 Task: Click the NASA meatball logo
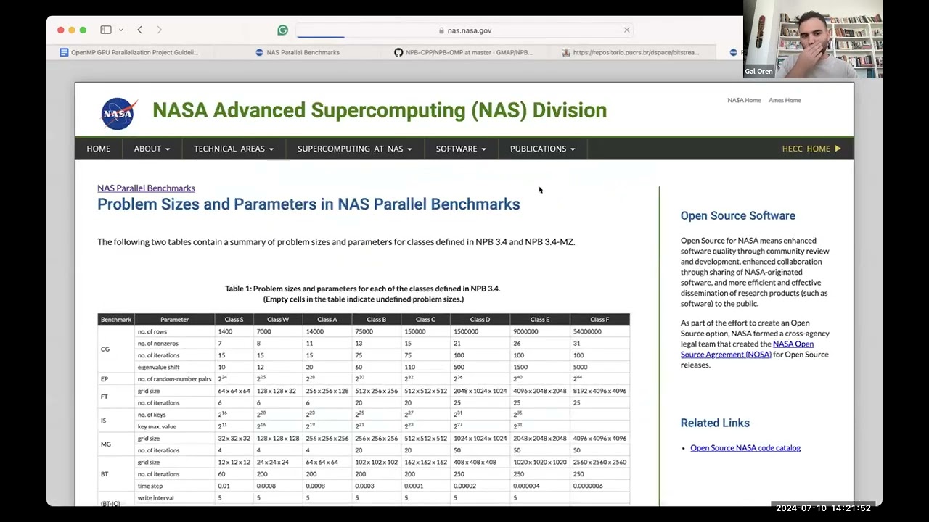[x=118, y=114]
